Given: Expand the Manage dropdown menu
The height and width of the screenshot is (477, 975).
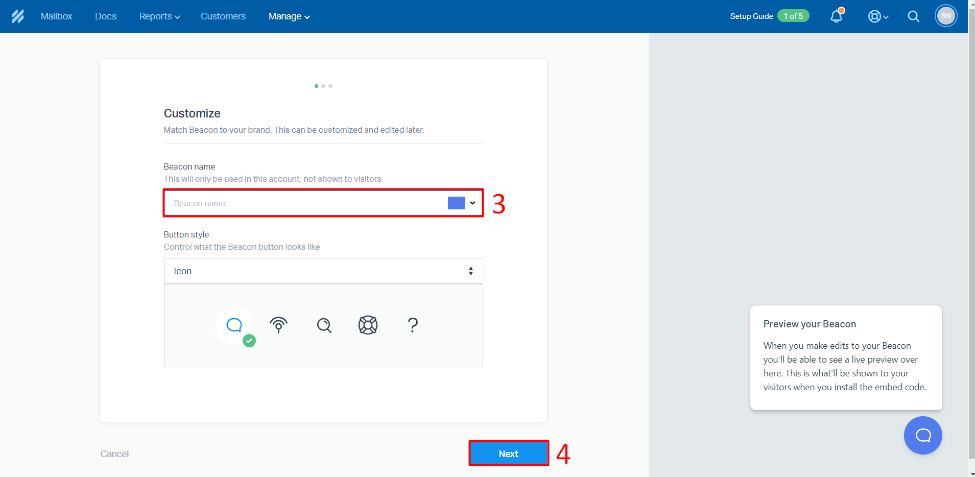Looking at the screenshot, I should point(289,16).
